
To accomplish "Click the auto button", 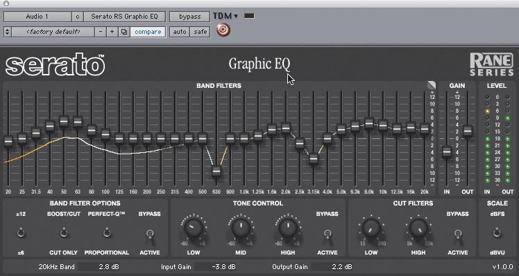I will pos(180,32).
